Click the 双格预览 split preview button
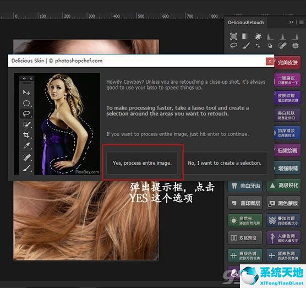 point(245,238)
